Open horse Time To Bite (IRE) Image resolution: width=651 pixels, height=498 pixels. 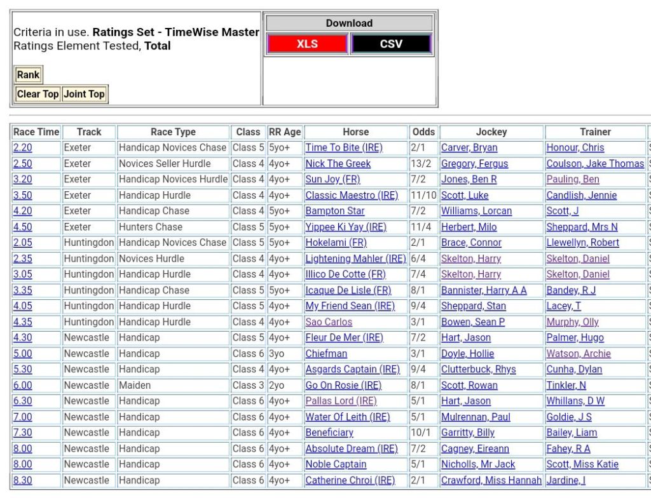pos(344,147)
